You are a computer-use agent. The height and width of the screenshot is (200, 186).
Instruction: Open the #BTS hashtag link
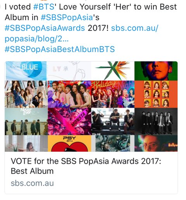click(x=44, y=7)
